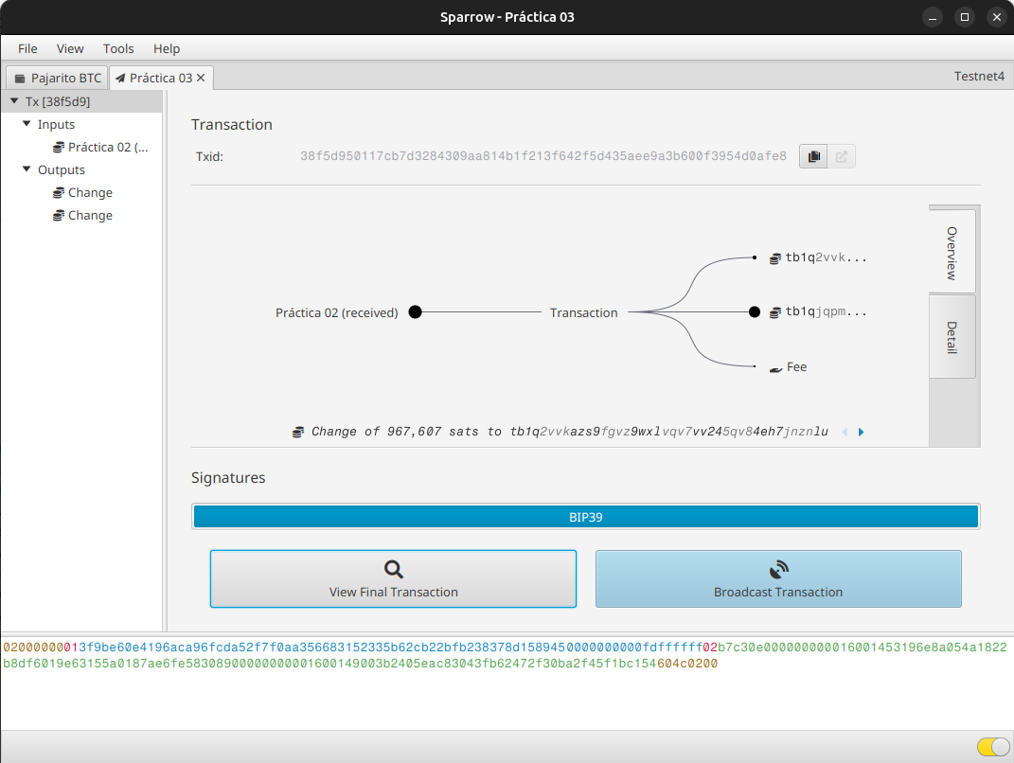1014x763 pixels.
Task: Click the tb1q2vvk... output address
Action: pos(826,257)
